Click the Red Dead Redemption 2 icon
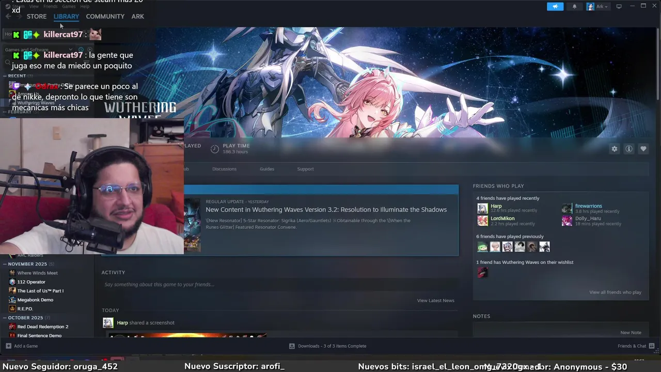Image resolution: width=661 pixels, height=372 pixels. pyautogui.click(x=12, y=327)
